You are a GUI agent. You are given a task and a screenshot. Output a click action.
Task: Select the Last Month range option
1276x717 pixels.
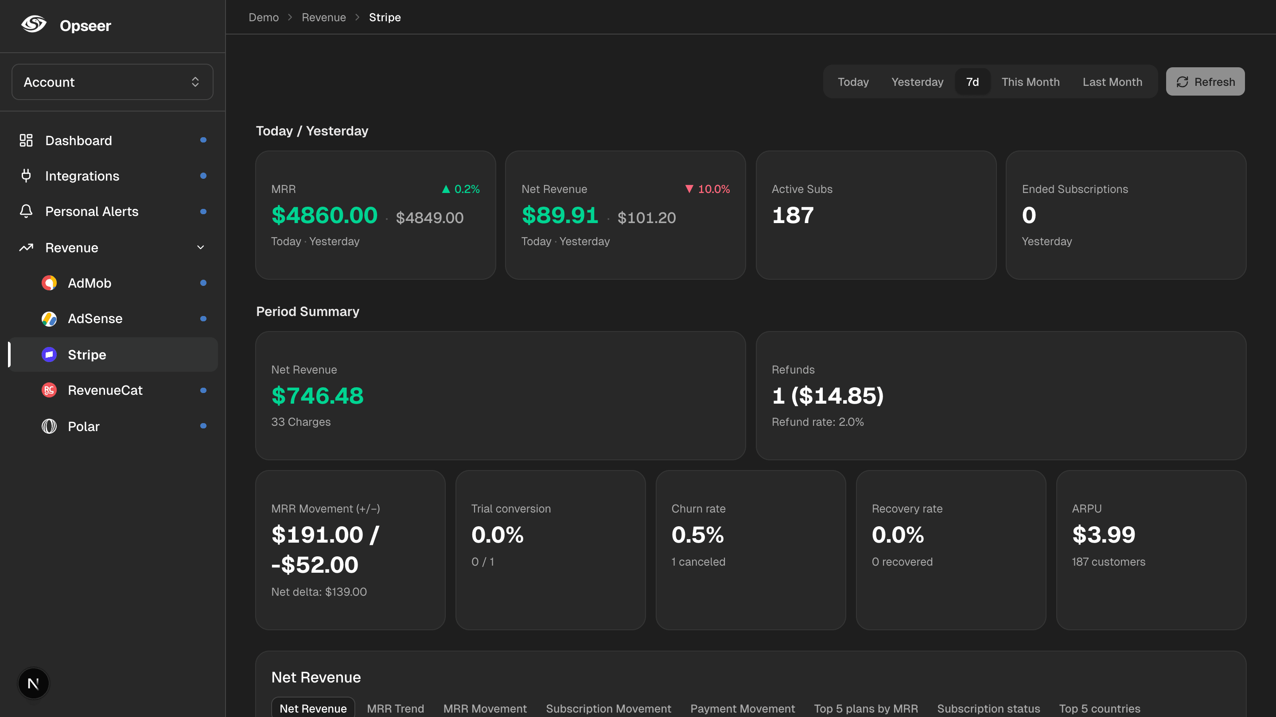[x=1112, y=81]
